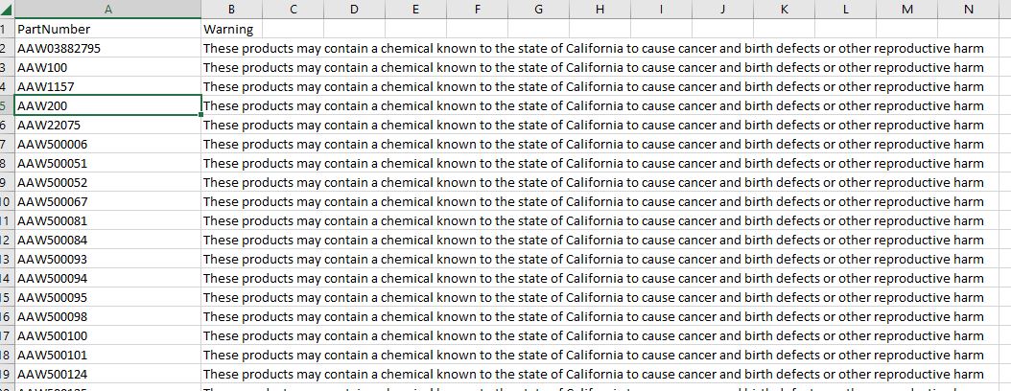The image size is (1011, 391).
Task: Select cell containing AAW100
Action: click(x=107, y=68)
